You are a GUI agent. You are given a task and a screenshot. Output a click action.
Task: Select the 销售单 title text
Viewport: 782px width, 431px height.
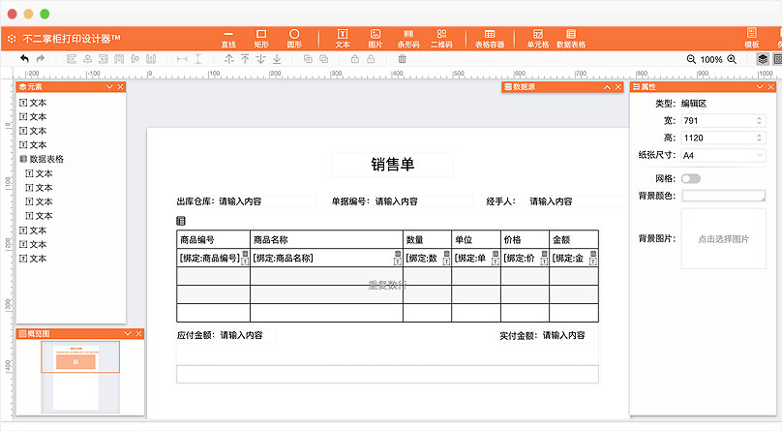click(393, 164)
